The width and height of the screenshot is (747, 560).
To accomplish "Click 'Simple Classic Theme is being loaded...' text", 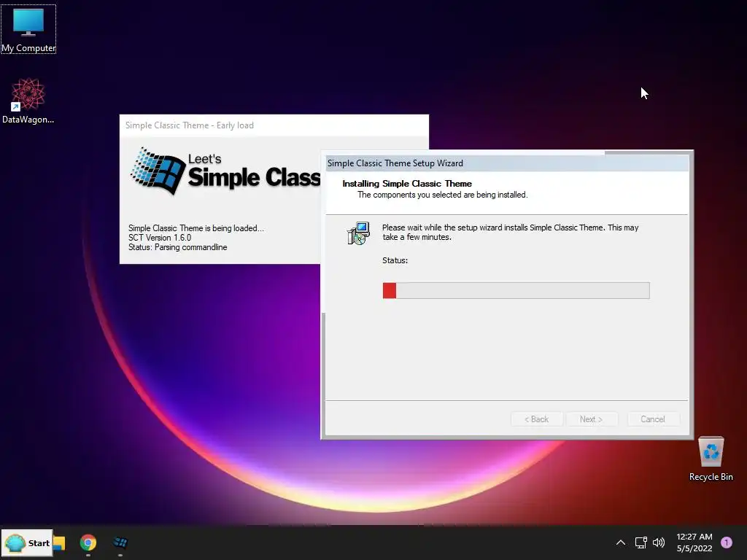I will click(x=196, y=228).
